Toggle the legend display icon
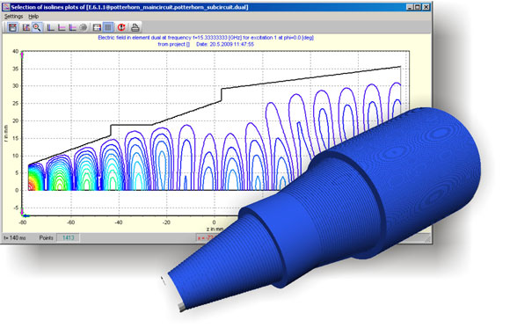 click(x=97, y=27)
